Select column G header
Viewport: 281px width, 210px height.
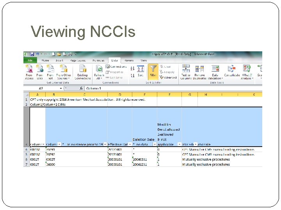click(190, 94)
